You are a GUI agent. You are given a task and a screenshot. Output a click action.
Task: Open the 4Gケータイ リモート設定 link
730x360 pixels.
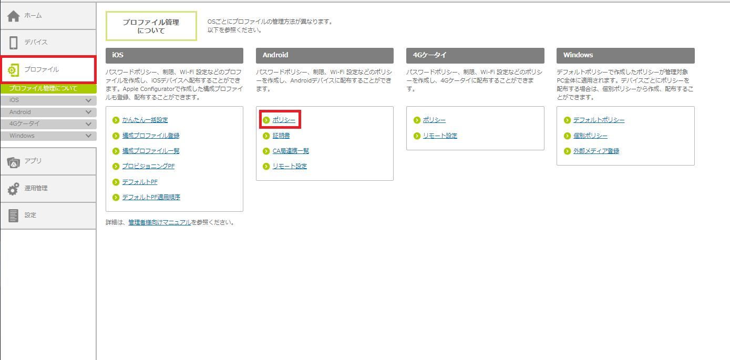point(440,136)
